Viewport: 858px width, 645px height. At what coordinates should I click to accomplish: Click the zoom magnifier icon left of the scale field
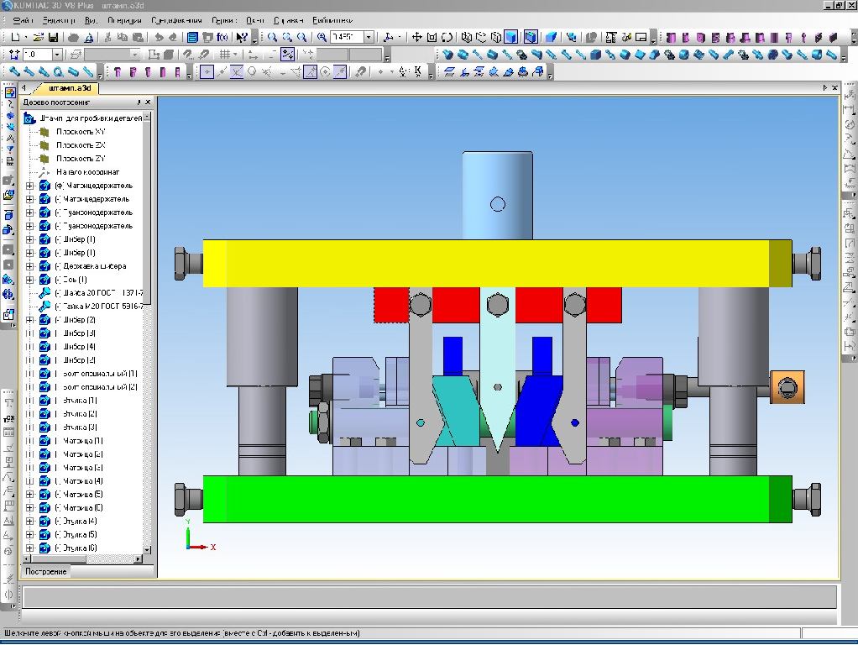322,37
